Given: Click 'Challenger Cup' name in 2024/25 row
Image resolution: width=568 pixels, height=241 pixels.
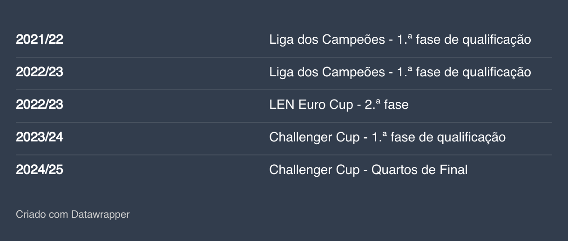Looking at the screenshot, I should [314, 170].
